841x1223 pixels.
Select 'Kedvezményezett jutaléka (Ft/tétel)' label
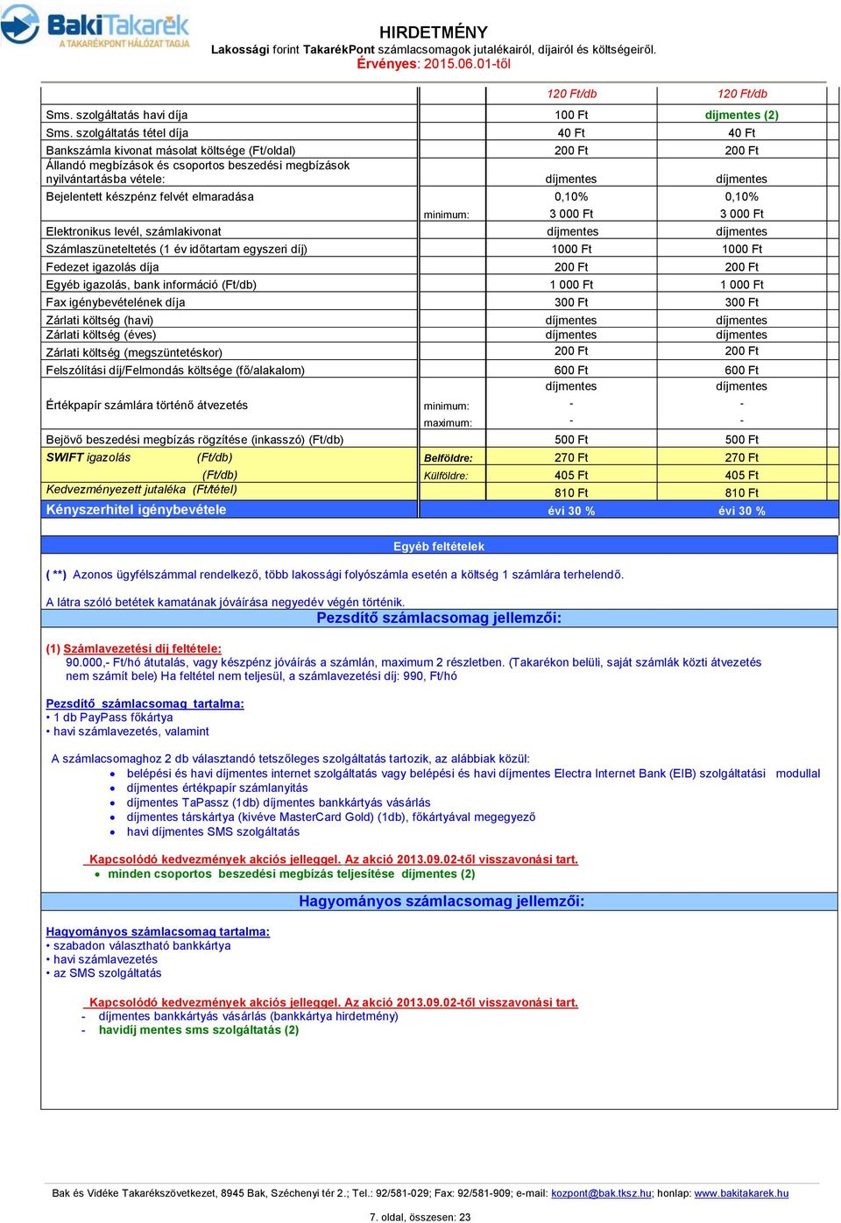141,490
